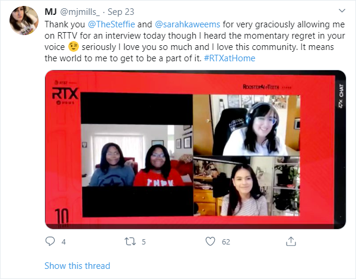Open the @TheSteffie mention link
Image resolution: width=356 pixels, height=279 pixels.
[x=112, y=24]
